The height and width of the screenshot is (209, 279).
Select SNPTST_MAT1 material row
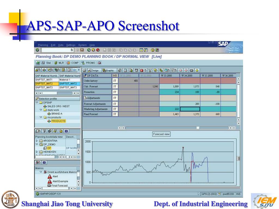(x=57, y=80)
